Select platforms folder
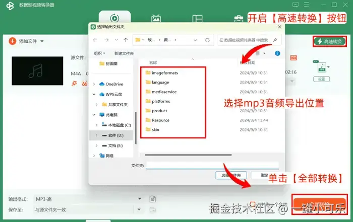The height and width of the screenshot is (222, 353). click(x=161, y=101)
